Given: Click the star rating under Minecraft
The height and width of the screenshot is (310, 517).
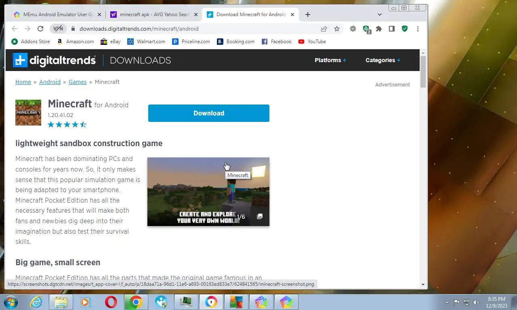Looking at the screenshot, I should (67, 124).
